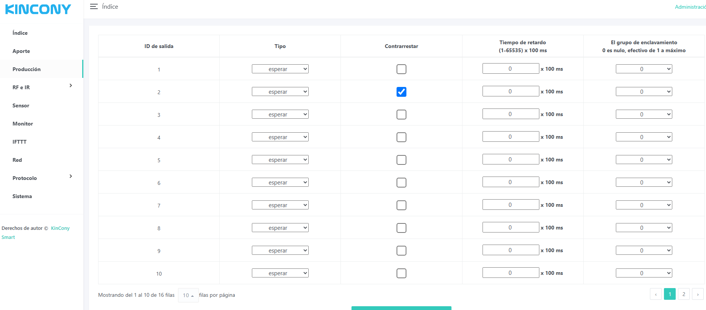Go to page 2 of the table
This screenshot has height=310, width=706.
(683, 294)
